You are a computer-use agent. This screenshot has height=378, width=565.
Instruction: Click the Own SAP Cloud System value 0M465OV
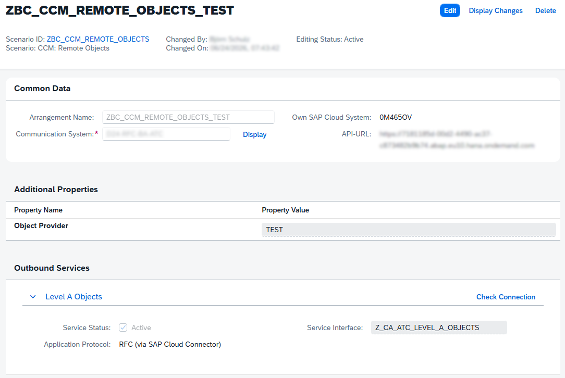click(x=395, y=117)
